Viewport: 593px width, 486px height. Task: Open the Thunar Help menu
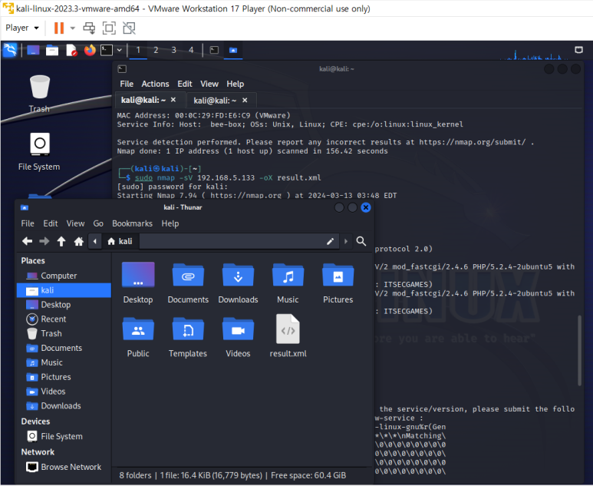pyautogui.click(x=170, y=223)
